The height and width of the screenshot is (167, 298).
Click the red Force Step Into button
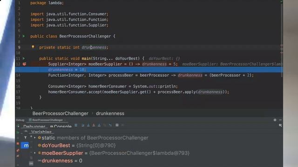94,125
